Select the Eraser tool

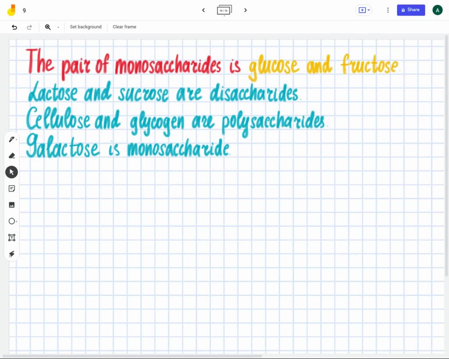pos(12,155)
